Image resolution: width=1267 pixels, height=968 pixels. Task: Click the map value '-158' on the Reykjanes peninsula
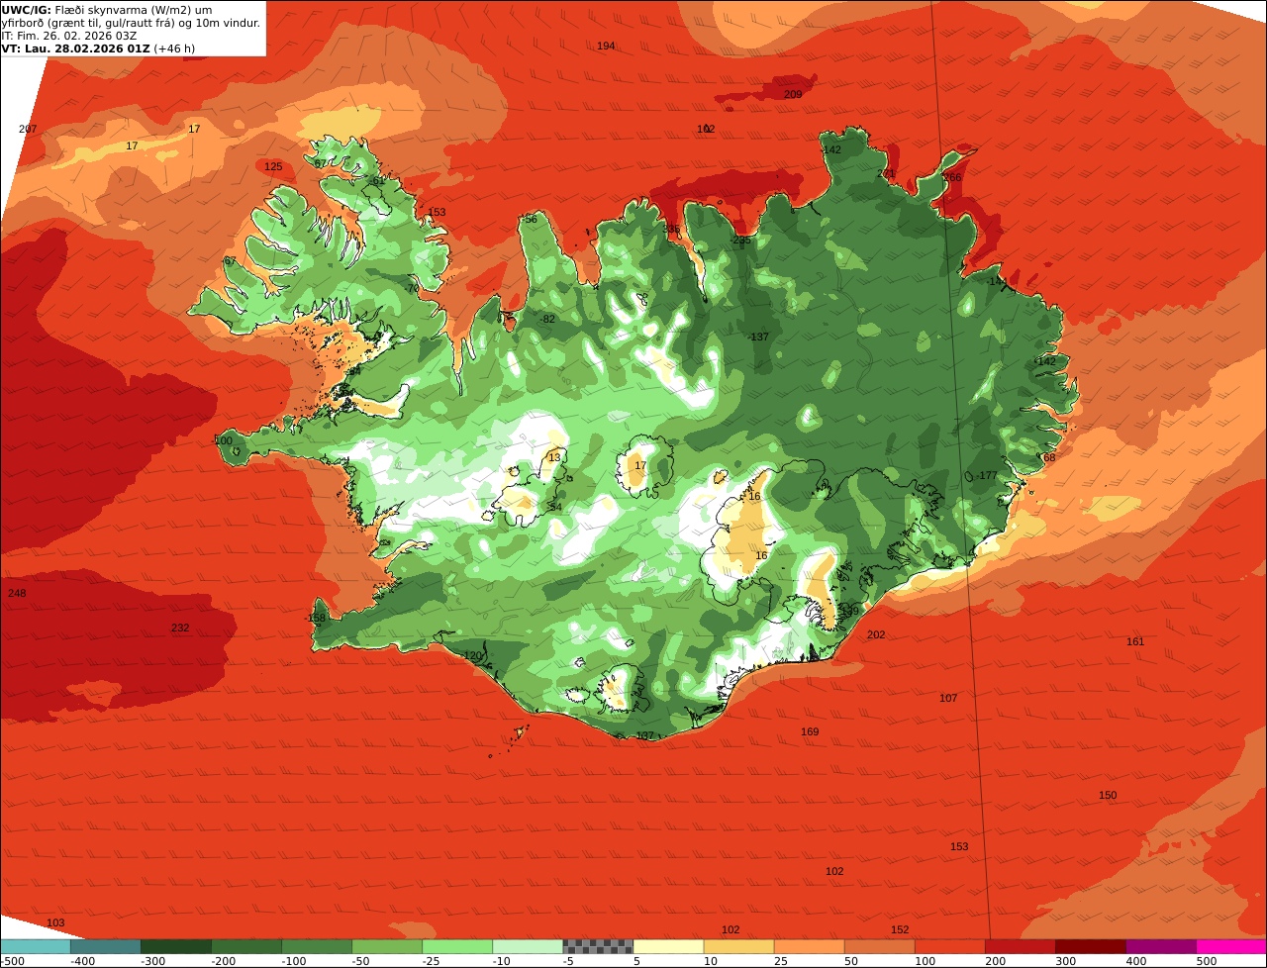coord(315,619)
